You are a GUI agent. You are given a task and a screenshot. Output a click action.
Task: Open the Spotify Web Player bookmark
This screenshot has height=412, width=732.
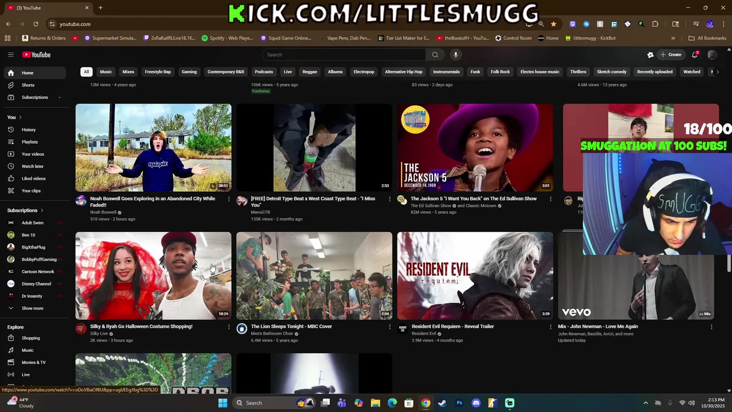[228, 38]
